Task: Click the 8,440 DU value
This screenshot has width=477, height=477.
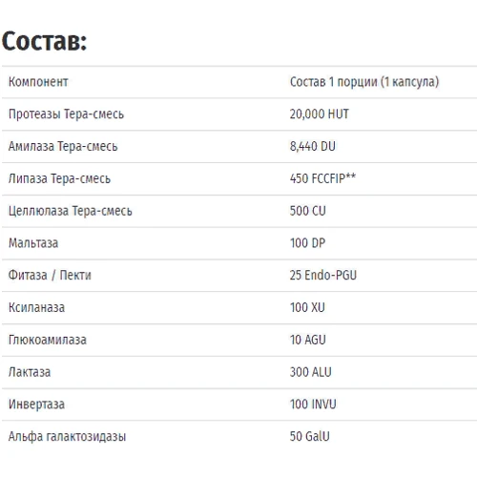Action: (x=313, y=146)
